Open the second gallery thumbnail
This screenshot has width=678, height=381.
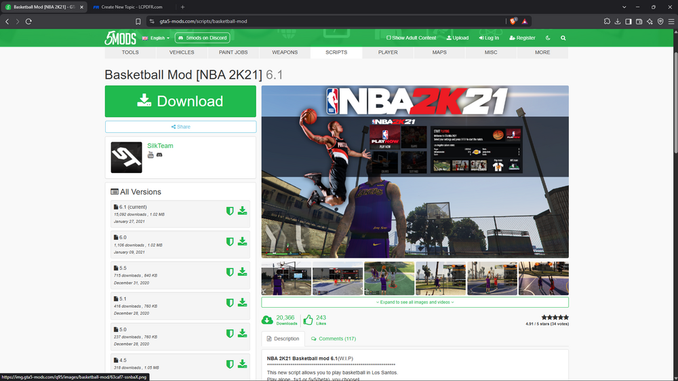(x=338, y=279)
